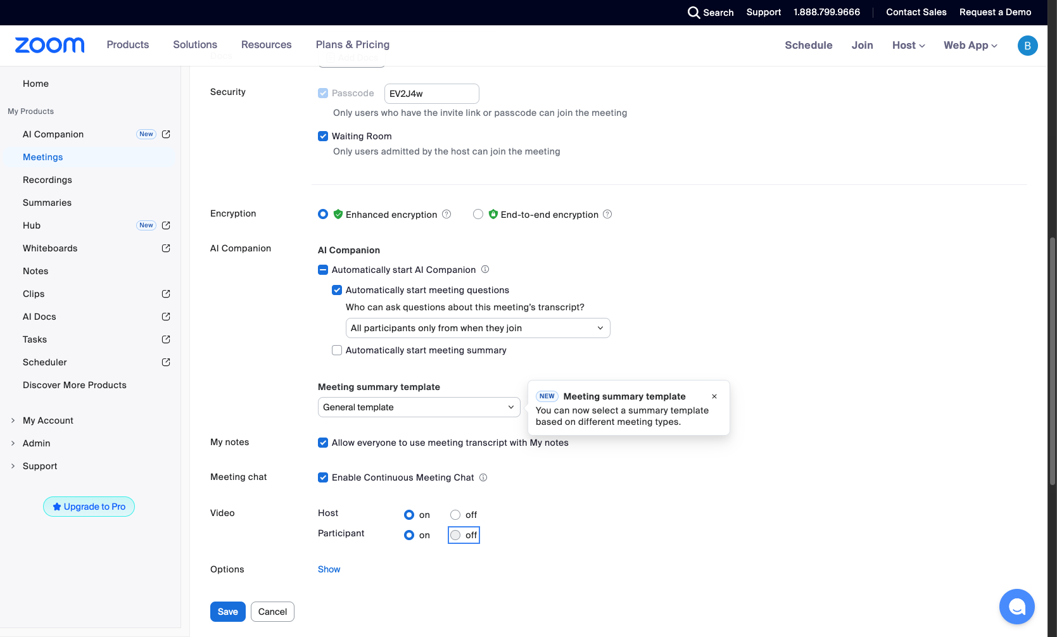1057x637 pixels.
Task: Open the user profile avatar B
Action: 1027,46
